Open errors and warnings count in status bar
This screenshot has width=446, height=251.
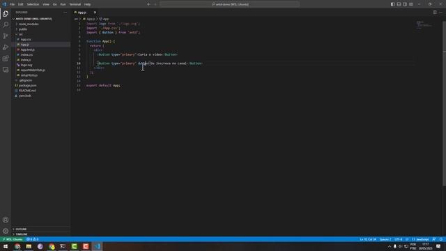(33, 239)
